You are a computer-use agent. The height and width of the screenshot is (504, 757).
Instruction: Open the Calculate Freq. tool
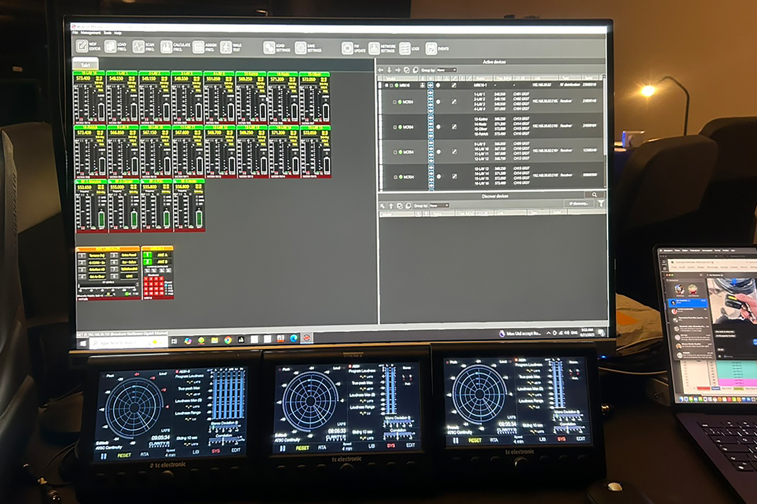click(167, 47)
